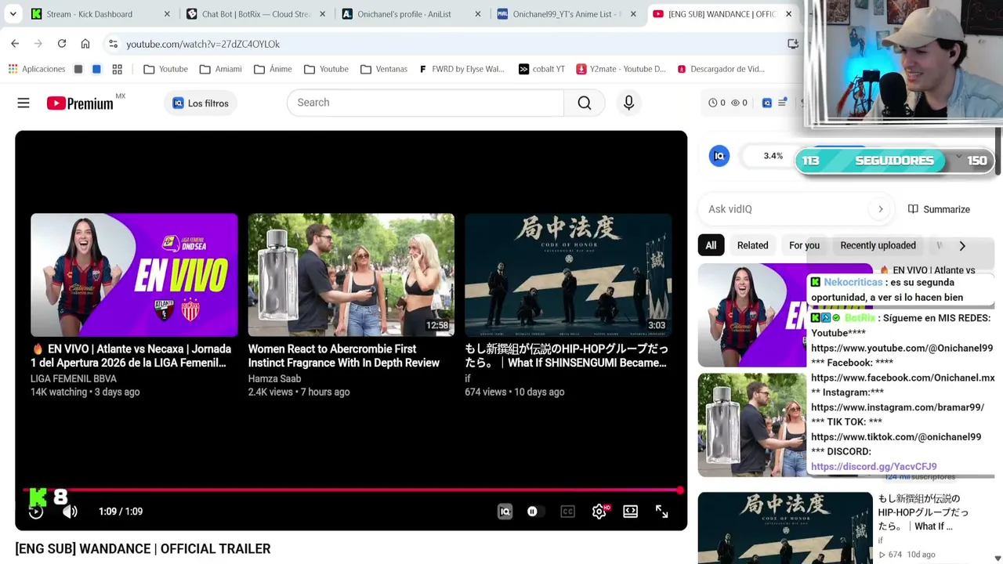Close the Chat Bot BotRix tab
The width and height of the screenshot is (1003, 564).
coord(323,14)
